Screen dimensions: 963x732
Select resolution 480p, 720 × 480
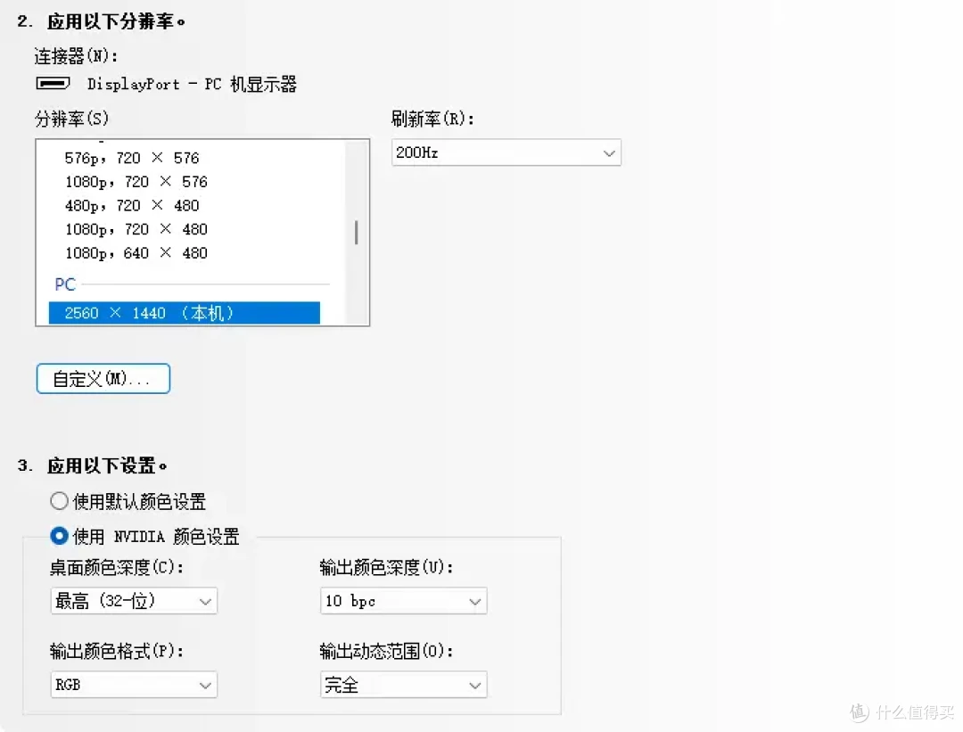(132, 205)
